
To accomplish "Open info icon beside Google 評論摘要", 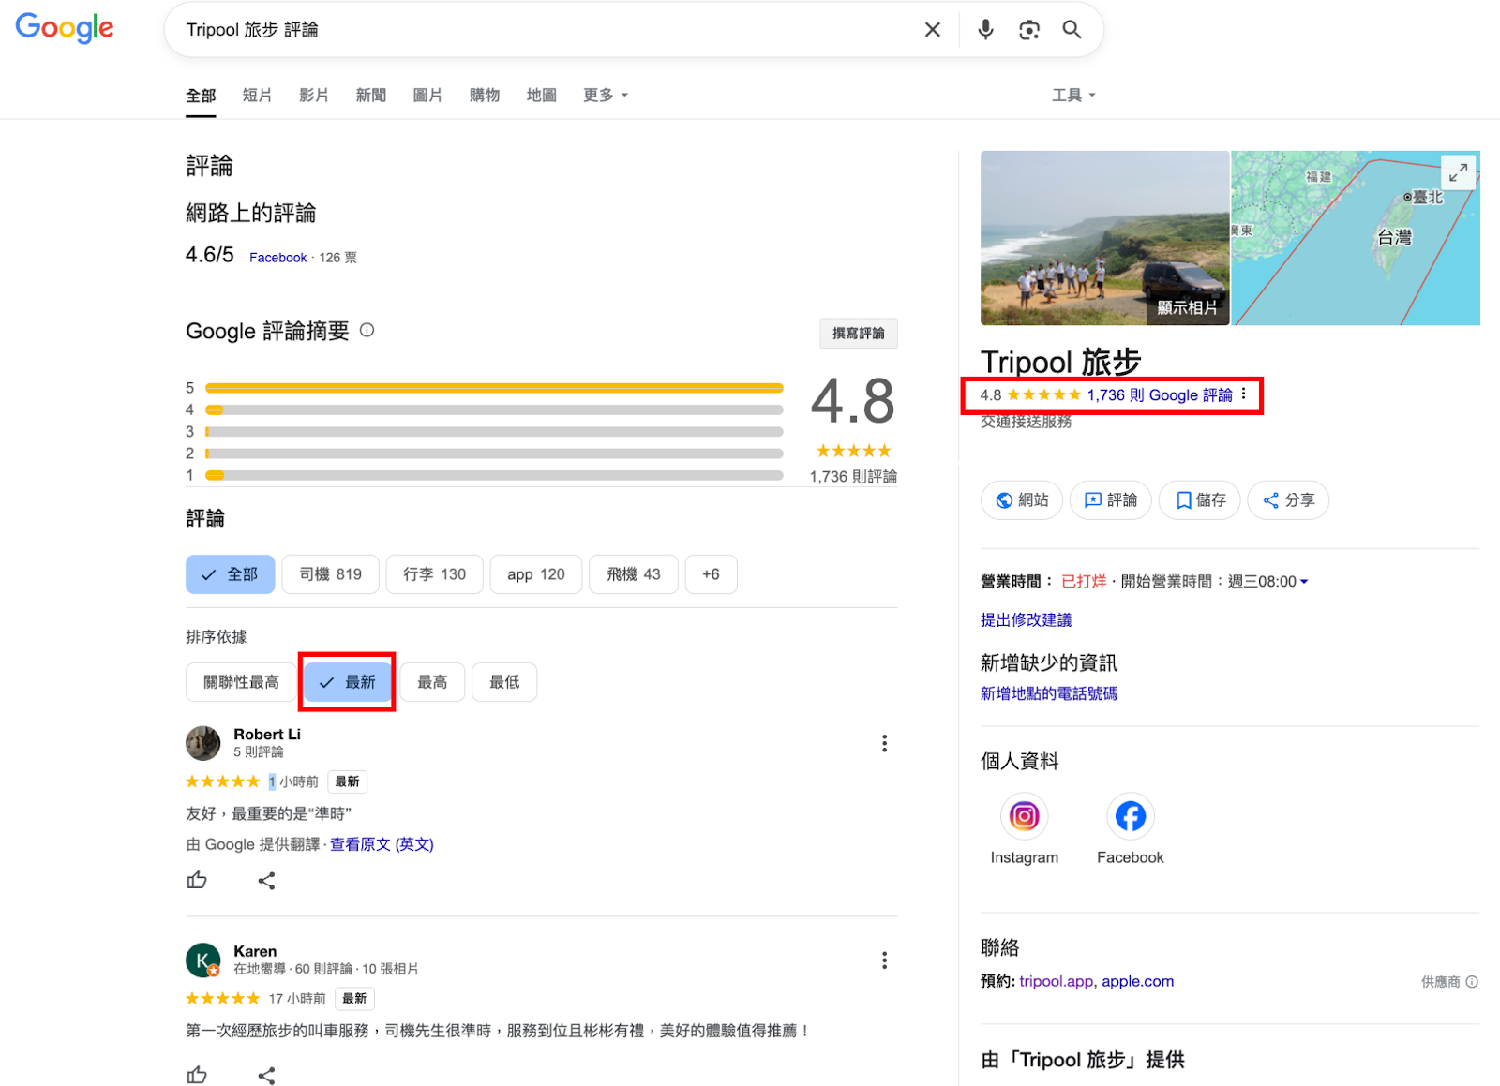I will [367, 330].
